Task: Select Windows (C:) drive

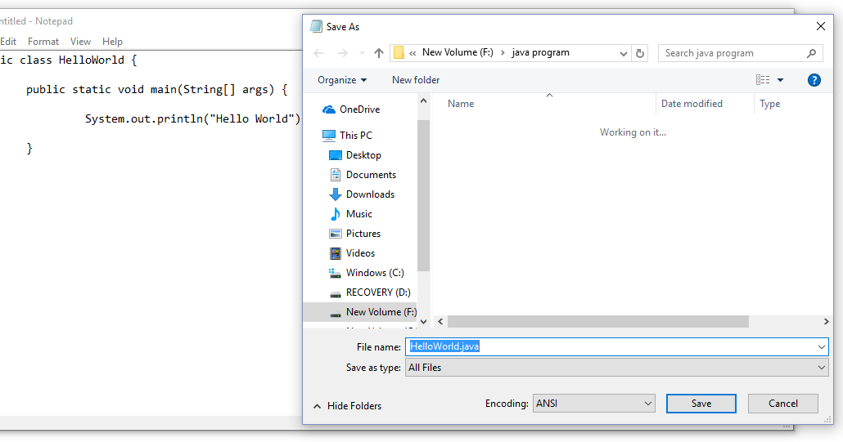Action: [375, 273]
